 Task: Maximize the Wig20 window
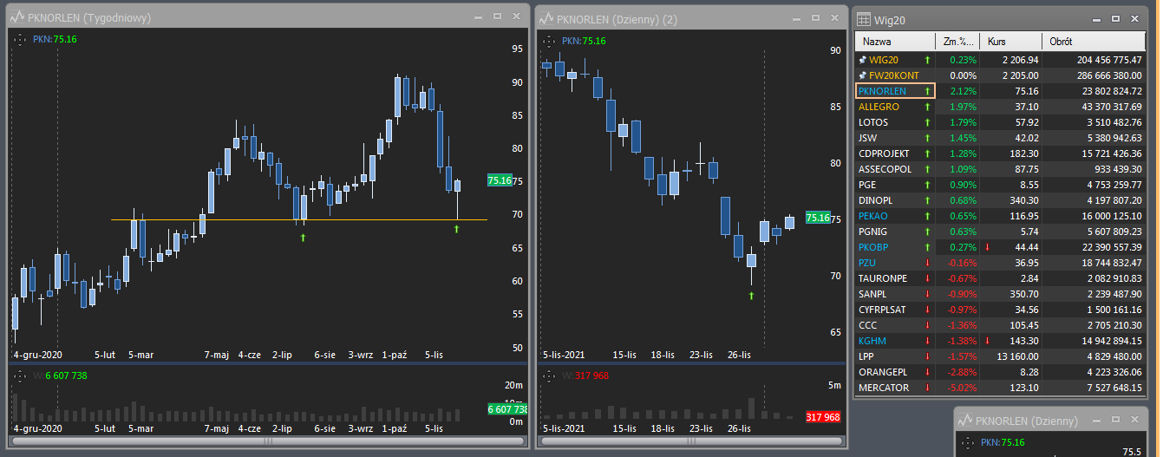click(1115, 19)
